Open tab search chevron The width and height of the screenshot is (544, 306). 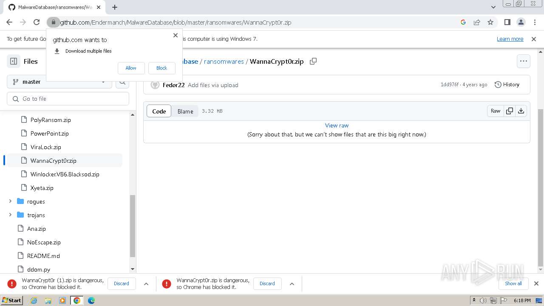click(493, 7)
